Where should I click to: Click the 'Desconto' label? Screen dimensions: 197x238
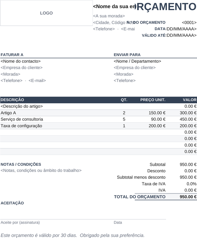click(156, 171)
